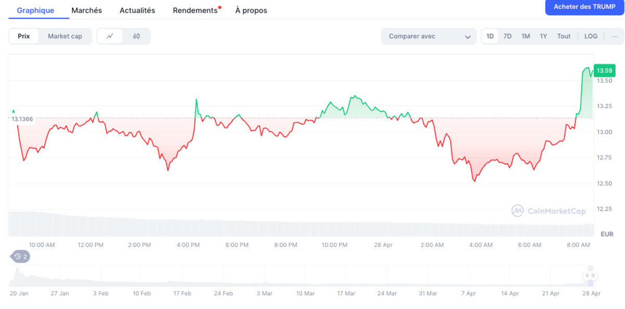
Task: Click the timeline range slider handle
Action: point(590,276)
